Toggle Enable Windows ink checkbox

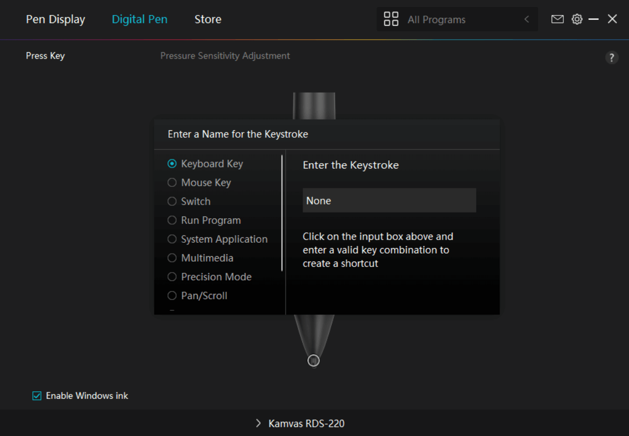click(x=37, y=396)
